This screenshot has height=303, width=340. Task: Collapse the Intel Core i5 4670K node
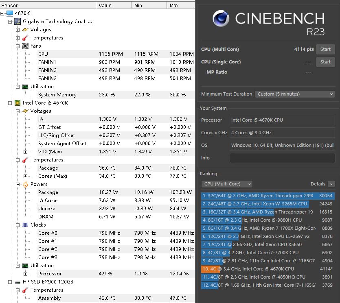[10, 103]
